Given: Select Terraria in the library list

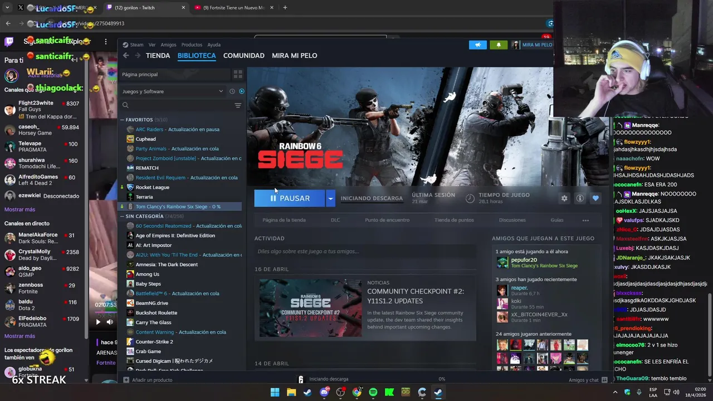Looking at the screenshot, I should click(x=144, y=197).
